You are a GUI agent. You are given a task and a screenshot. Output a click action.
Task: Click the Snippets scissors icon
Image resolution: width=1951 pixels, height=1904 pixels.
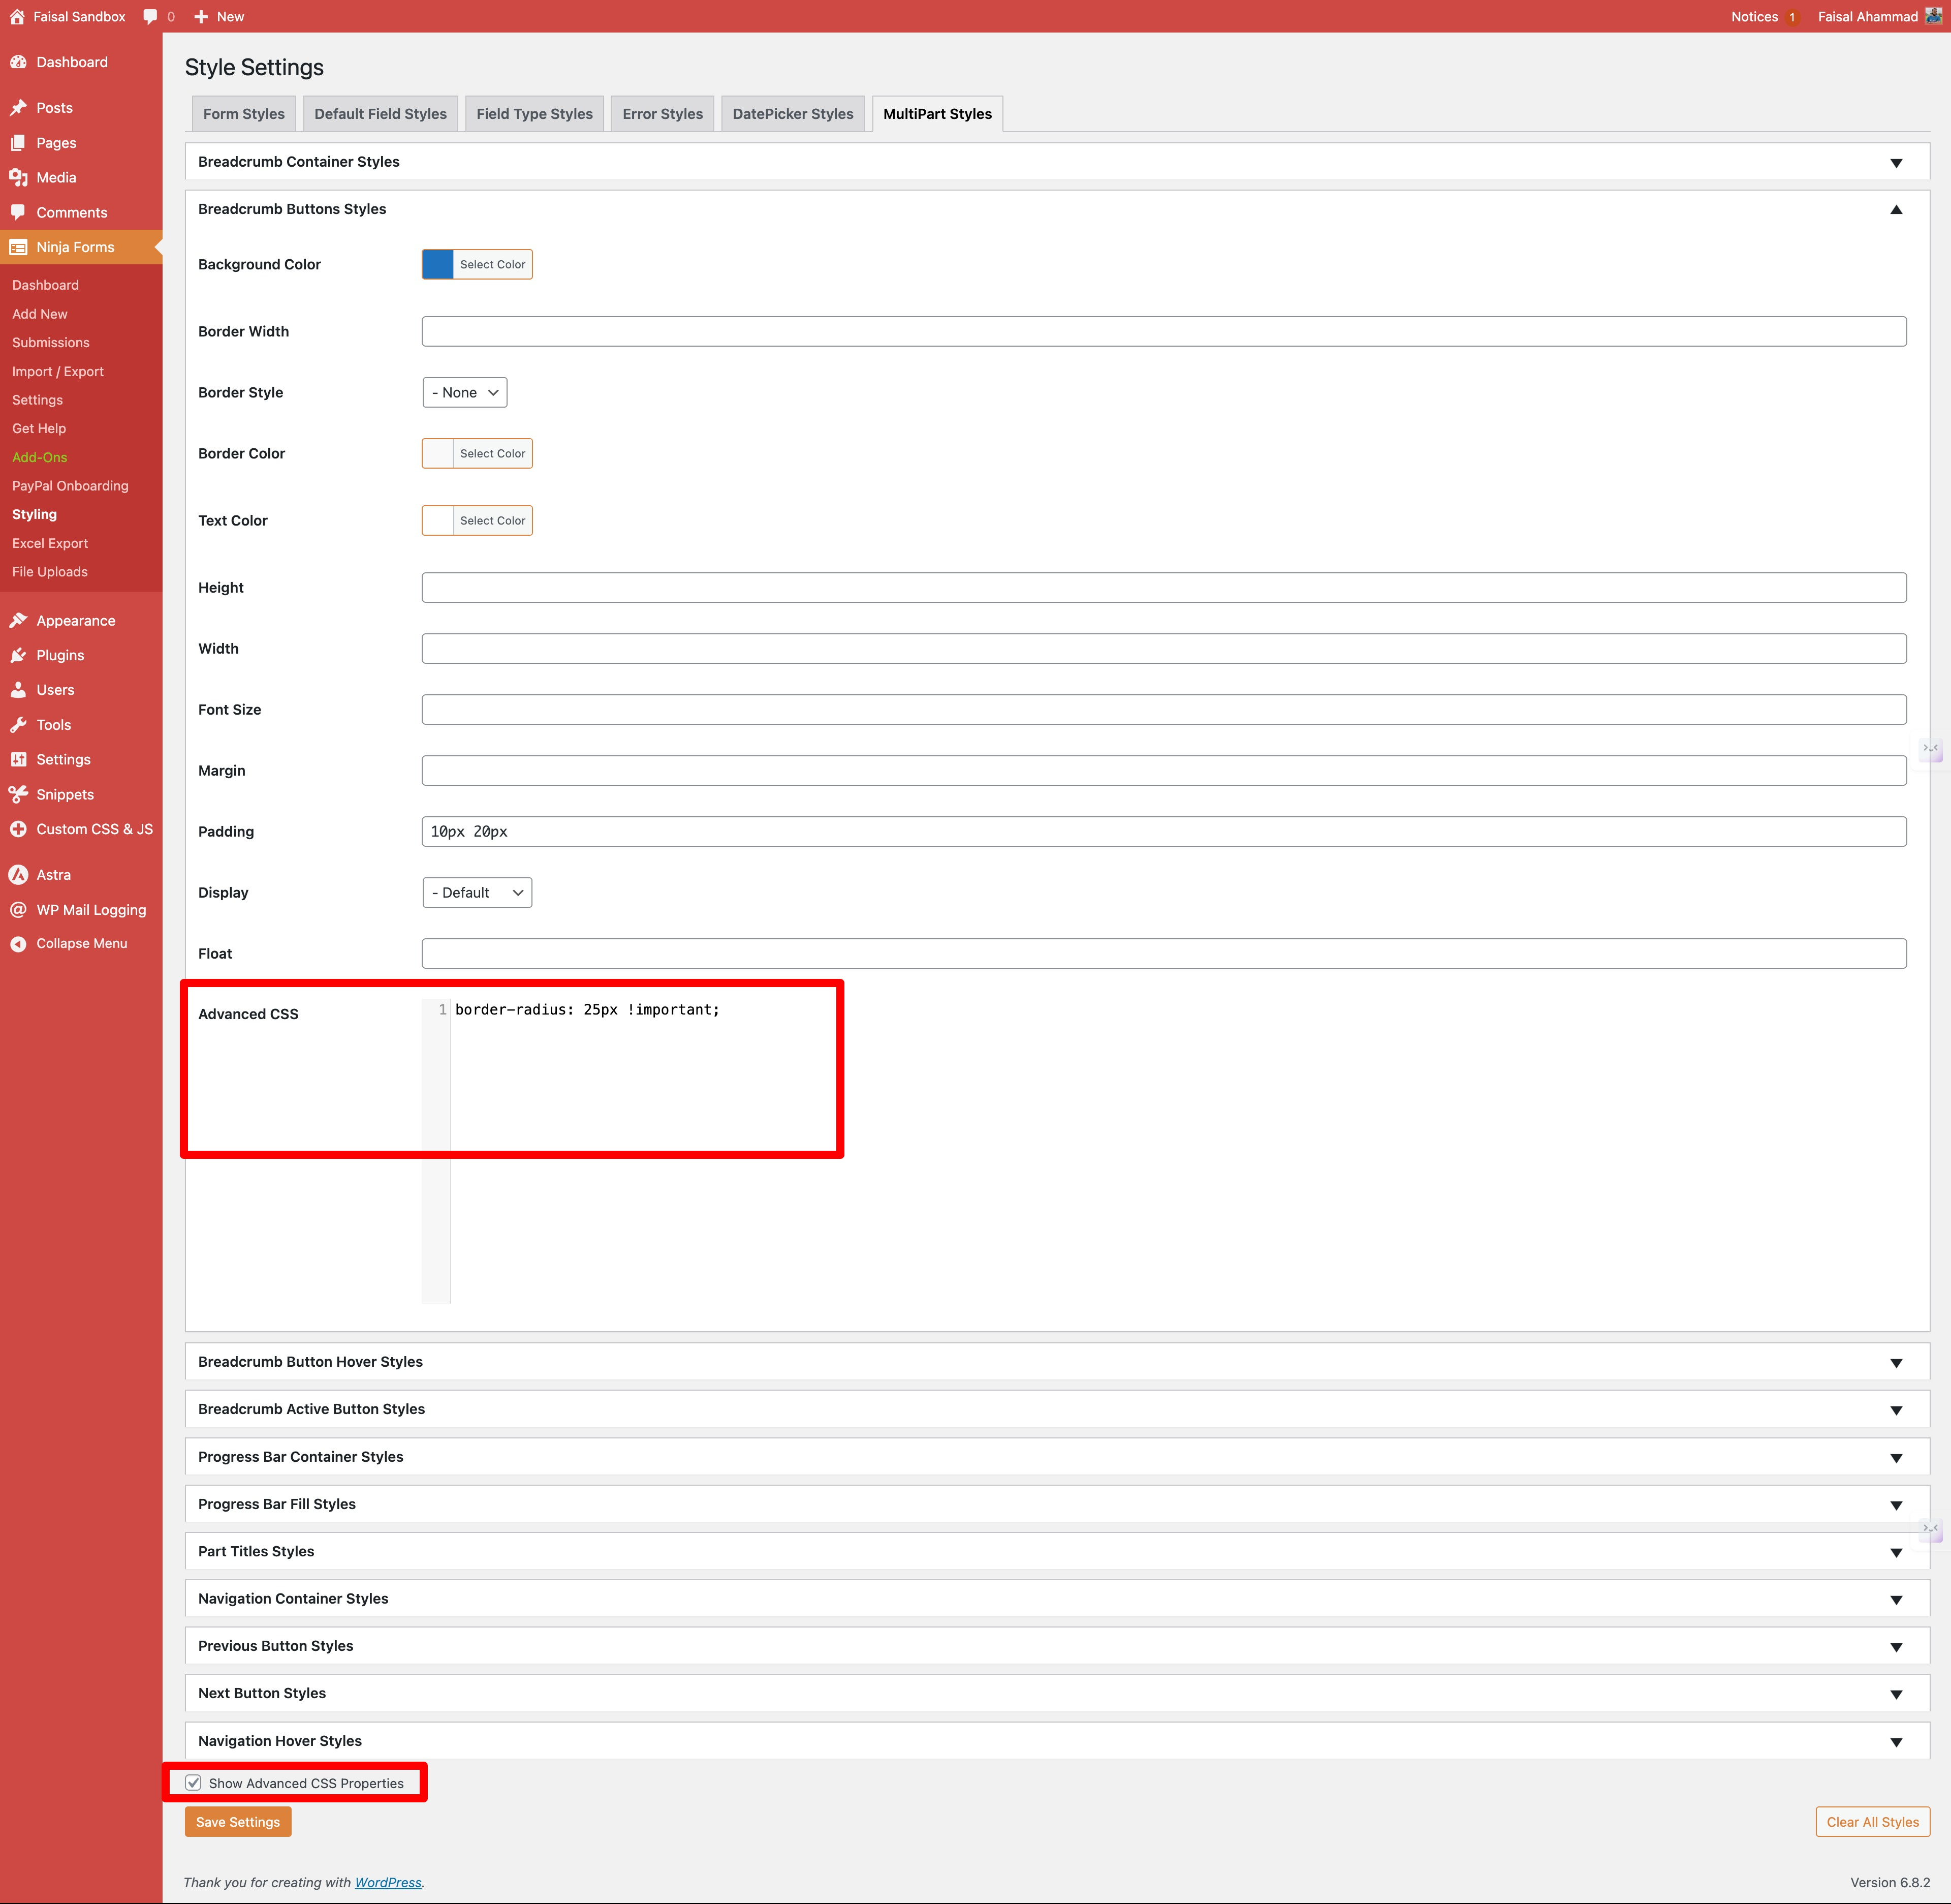18,794
